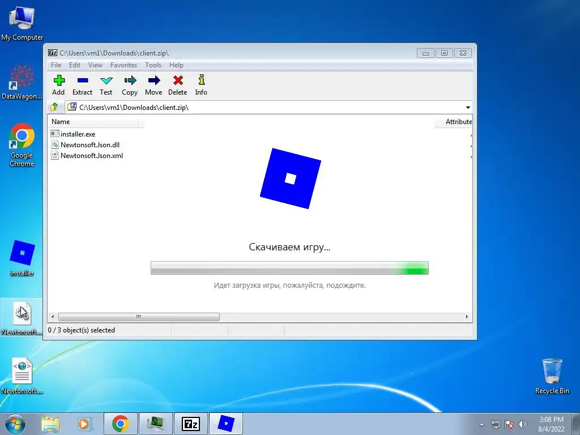The width and height of the screenshot is (580, 435).
Task: Open the Action Center flag tray icon
Action: pyautogui.click(x=509, y=424)
